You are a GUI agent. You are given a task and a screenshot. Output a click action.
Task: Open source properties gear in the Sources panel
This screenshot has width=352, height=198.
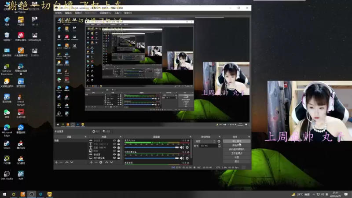[101, 162]
